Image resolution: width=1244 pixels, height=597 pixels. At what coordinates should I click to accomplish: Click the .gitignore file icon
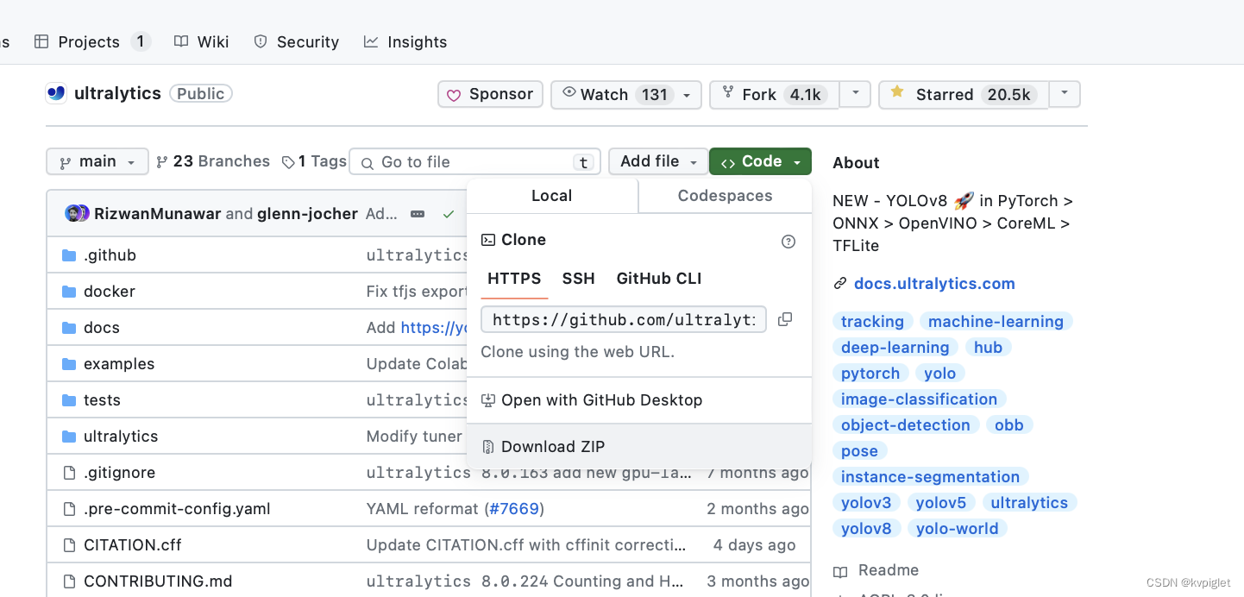[x=70, y=473]
